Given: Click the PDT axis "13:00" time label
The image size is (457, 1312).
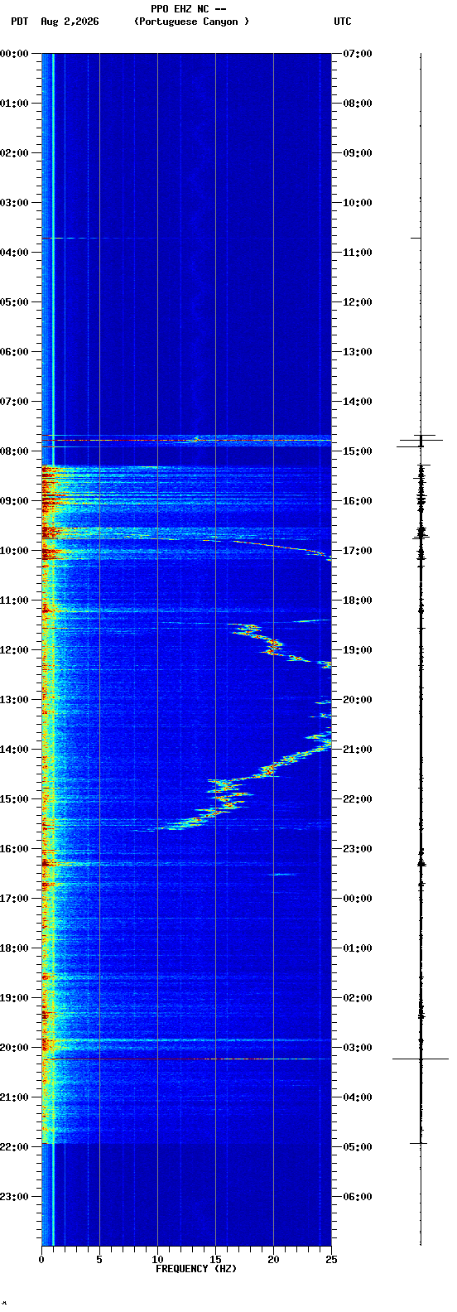Looking at the screenshot, I should click(15, 700).
